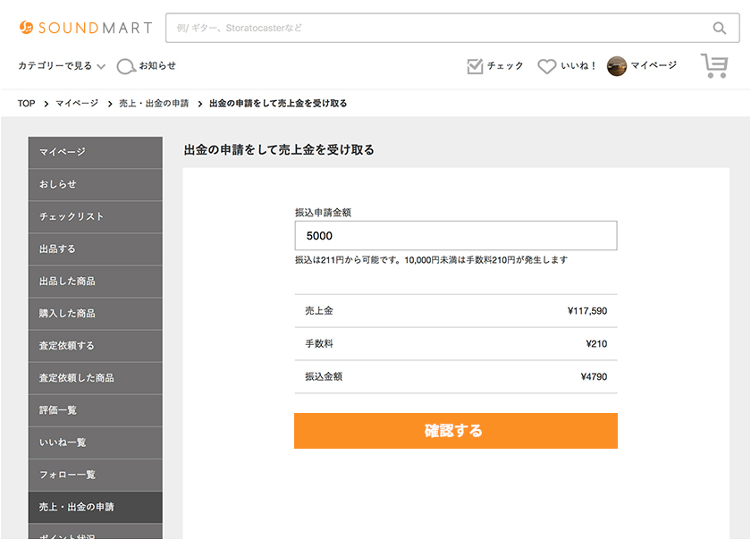This screenshot has height=539, width=751.
Task: Click the search magnifier icon
Action: (x=719, y=28)
